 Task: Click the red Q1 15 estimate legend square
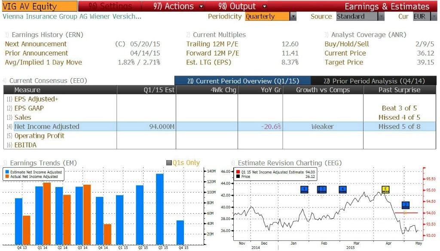pyautogui.click(x=238, y=172)
